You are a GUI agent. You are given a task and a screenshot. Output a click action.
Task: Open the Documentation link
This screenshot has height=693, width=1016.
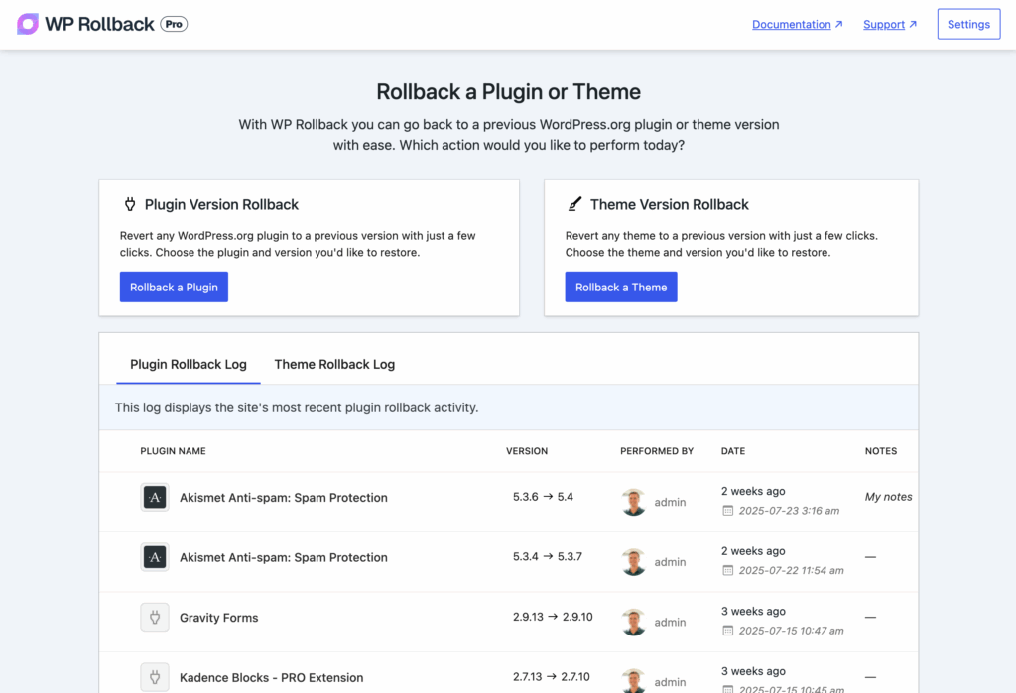791,24
